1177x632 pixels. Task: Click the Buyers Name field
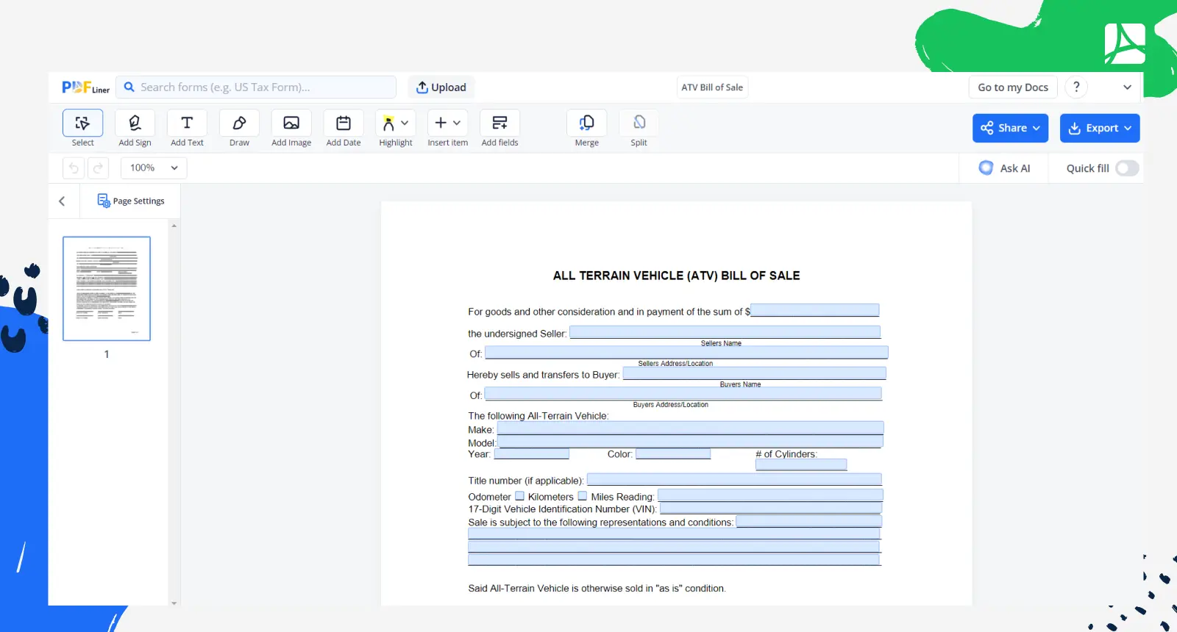point(754,373)
